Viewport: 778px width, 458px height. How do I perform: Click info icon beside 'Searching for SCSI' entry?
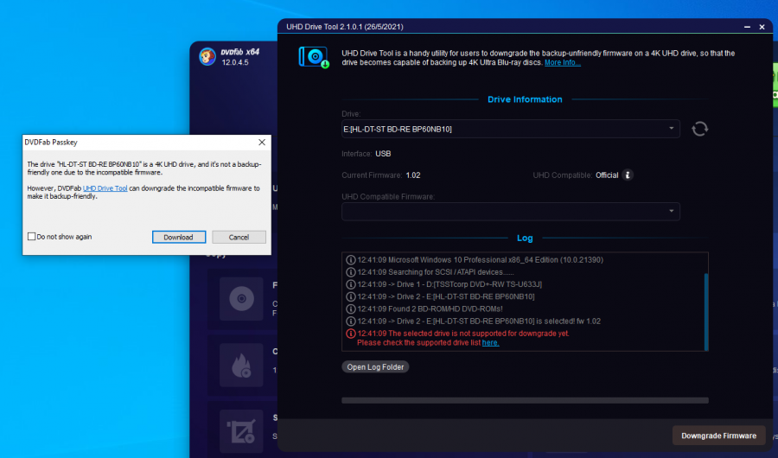pyautogui.click(x=350, y=272)
